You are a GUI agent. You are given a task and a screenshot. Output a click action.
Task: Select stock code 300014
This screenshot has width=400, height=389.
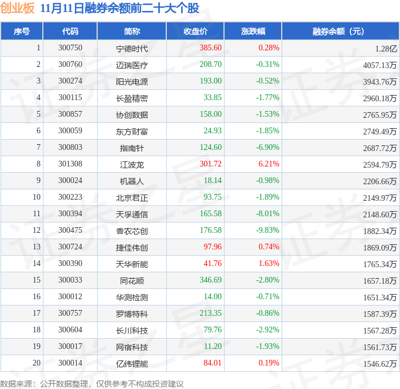70,363
